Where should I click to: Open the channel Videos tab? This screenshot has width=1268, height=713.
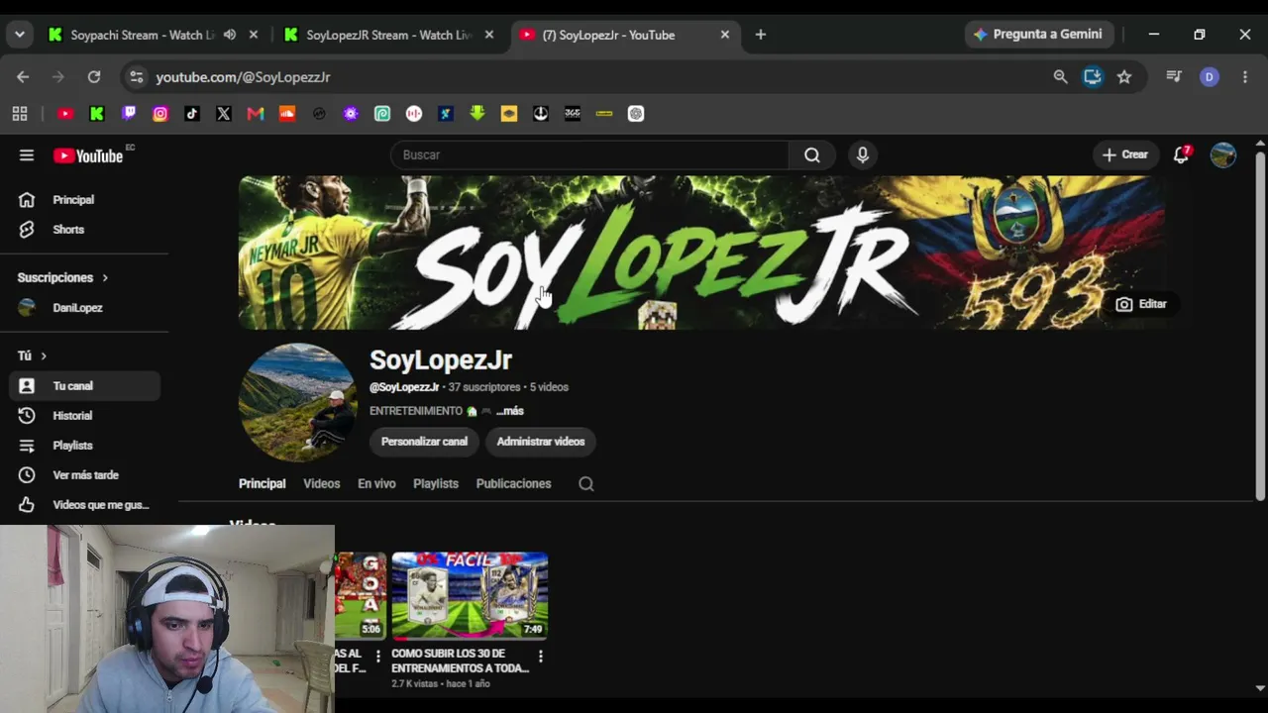(x=322, y=483)
